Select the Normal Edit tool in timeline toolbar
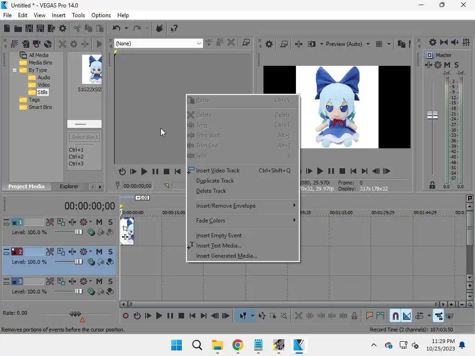The image size is (475, 356). (243, 316)
